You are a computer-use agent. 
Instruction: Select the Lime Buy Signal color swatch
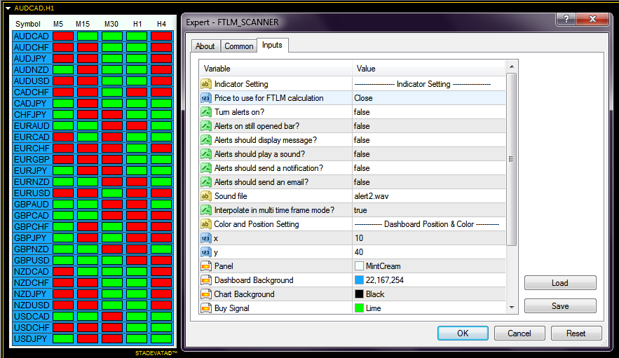click(359, 308)
